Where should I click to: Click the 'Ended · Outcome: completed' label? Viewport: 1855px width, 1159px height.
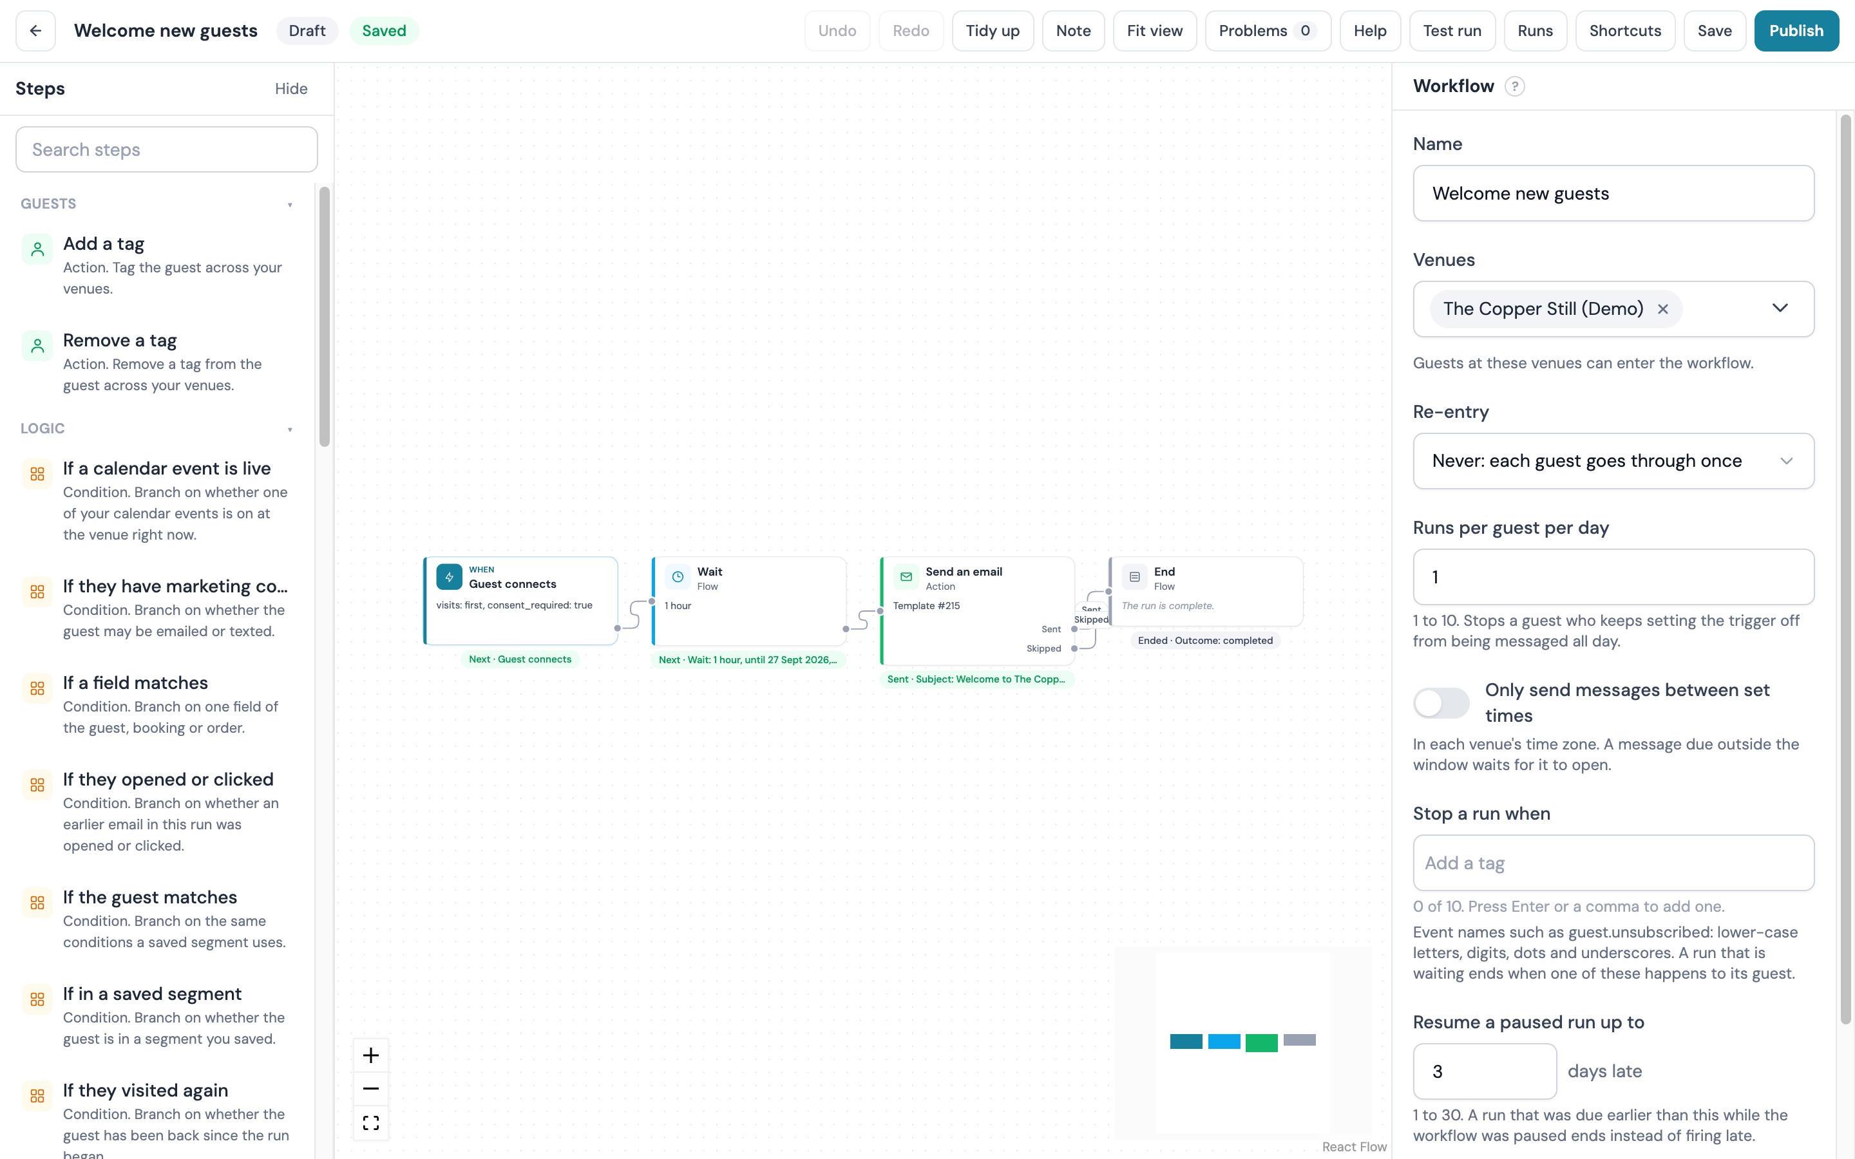click(1205, 641)
